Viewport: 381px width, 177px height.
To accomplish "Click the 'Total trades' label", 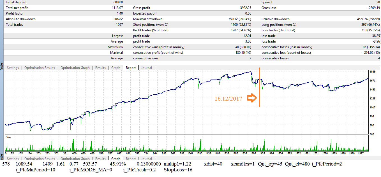I will [x=14, y=25].
